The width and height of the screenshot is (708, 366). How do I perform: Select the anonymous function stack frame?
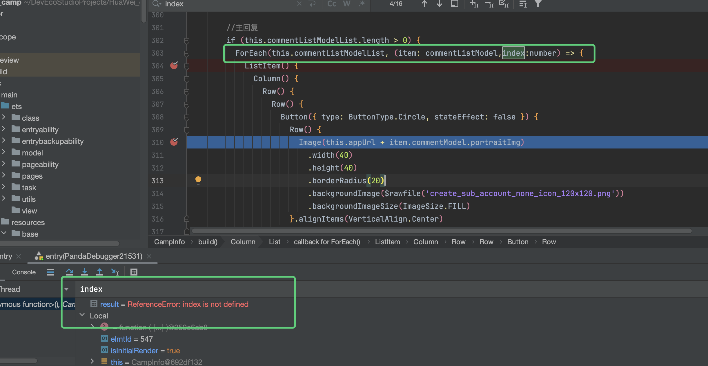(37, 304)
